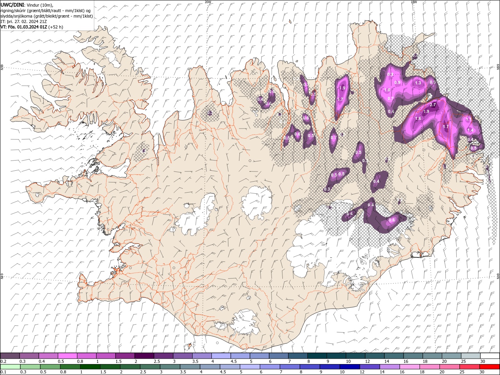The height and width of the screenshot is (375, 500).
Task: Click the 1.1 snowfall value near the east coast
Action: pos(469,119)
